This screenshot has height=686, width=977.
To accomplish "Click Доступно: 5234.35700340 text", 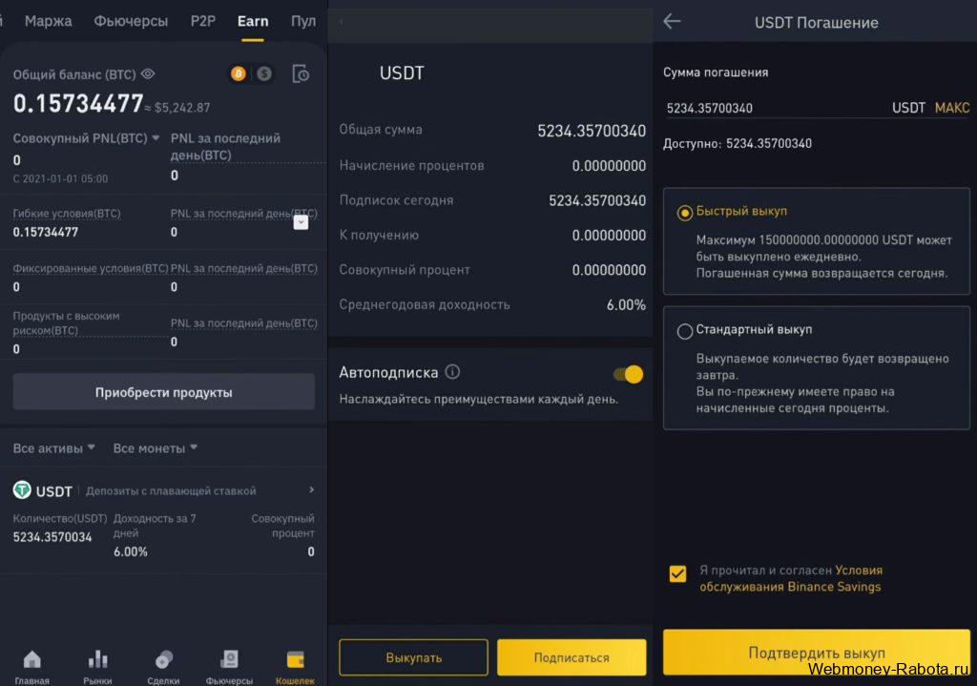I will [738, 143].
